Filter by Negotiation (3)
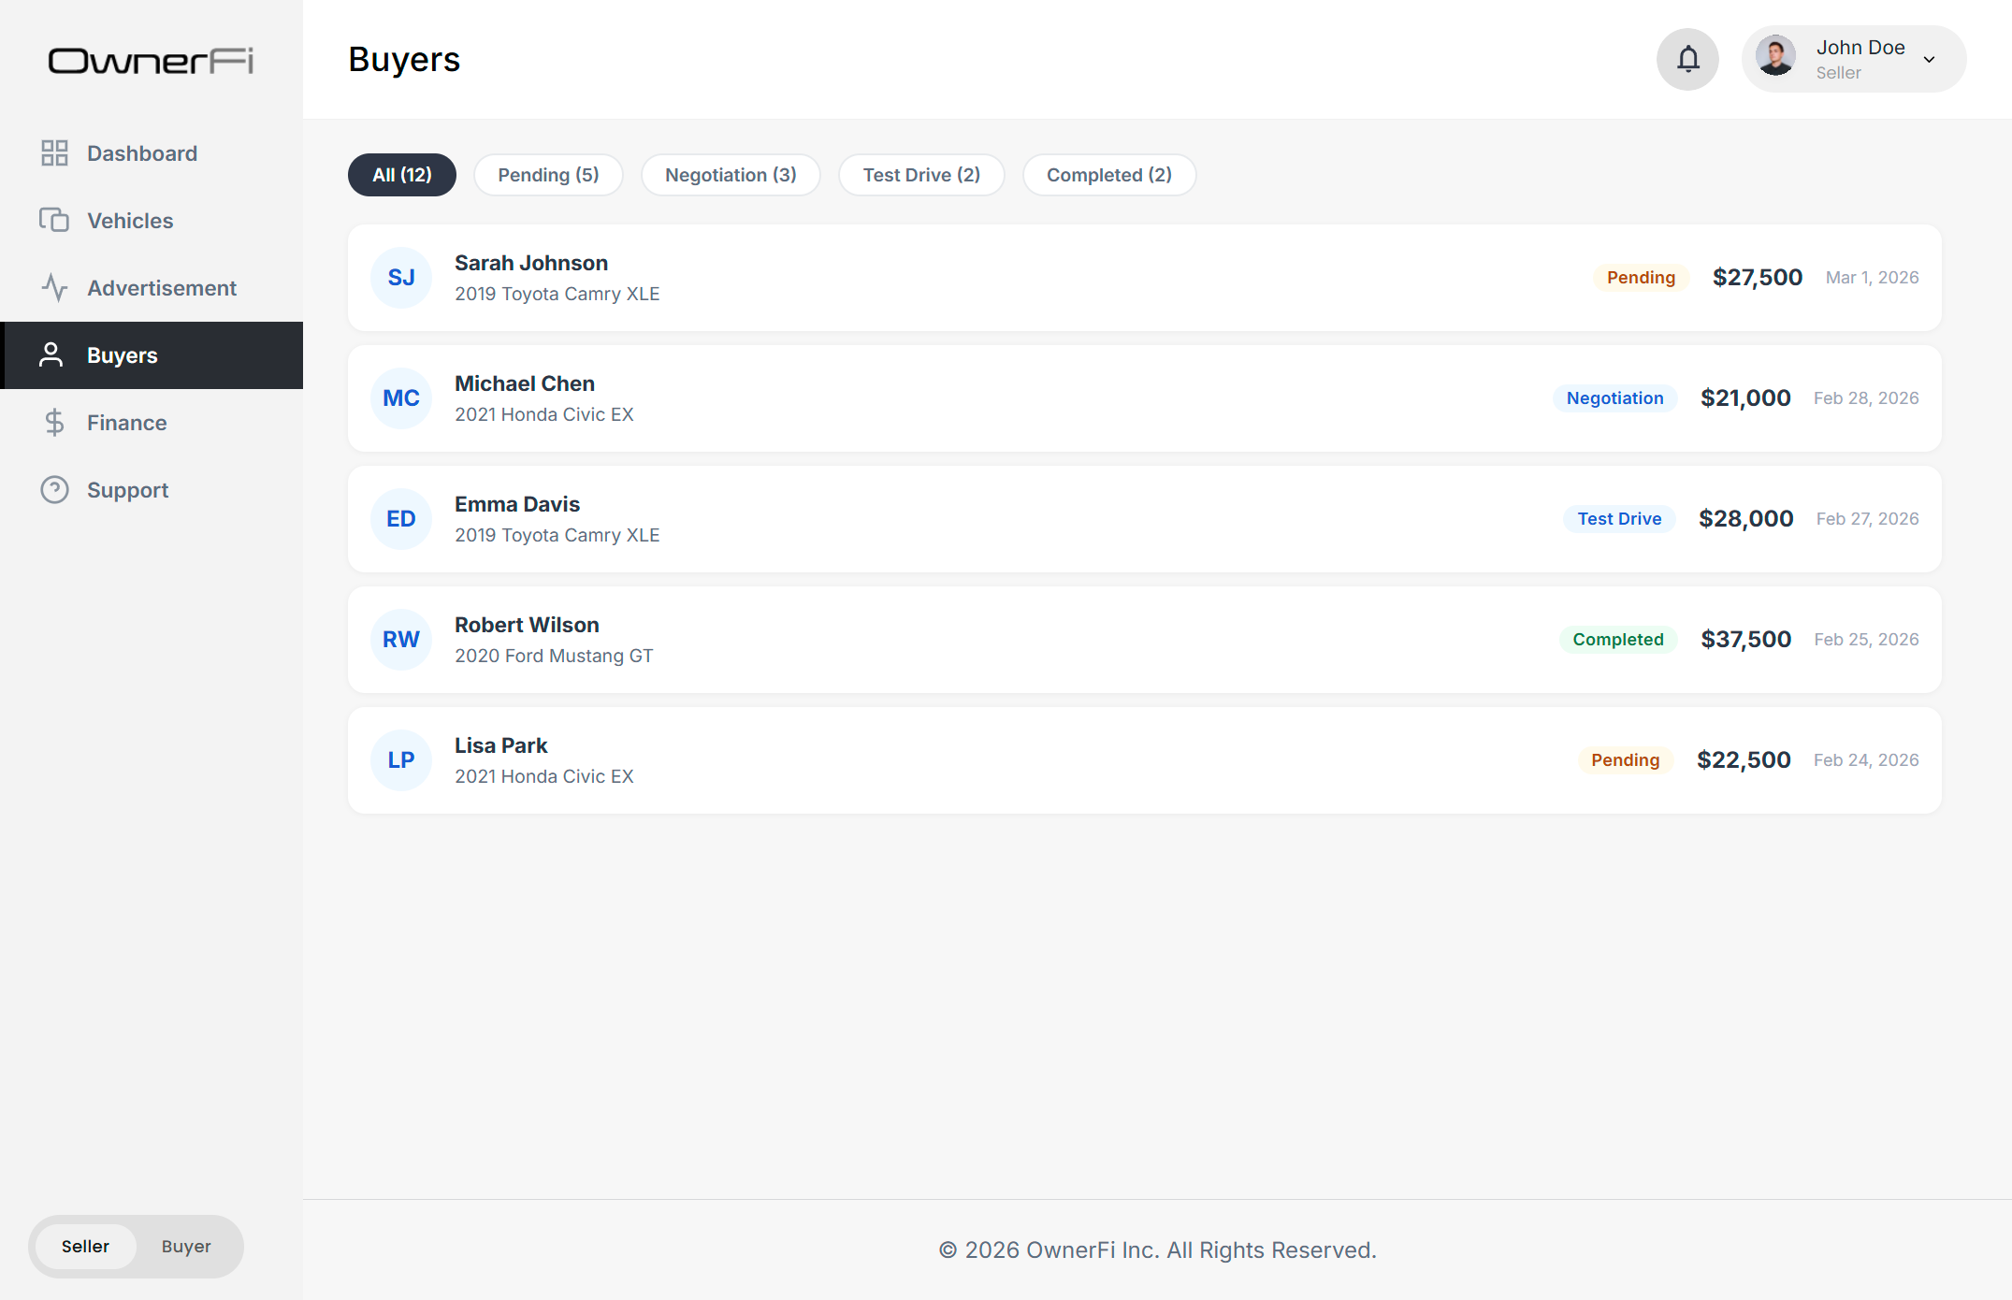This screenshot has height=1300, width=2012. pyautogui.click(x=731, y=175)
